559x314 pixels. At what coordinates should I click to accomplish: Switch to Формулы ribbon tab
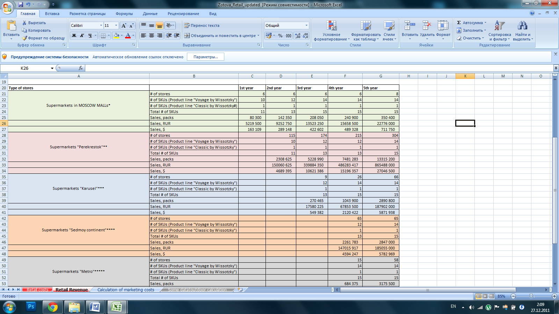click(124, 14)
